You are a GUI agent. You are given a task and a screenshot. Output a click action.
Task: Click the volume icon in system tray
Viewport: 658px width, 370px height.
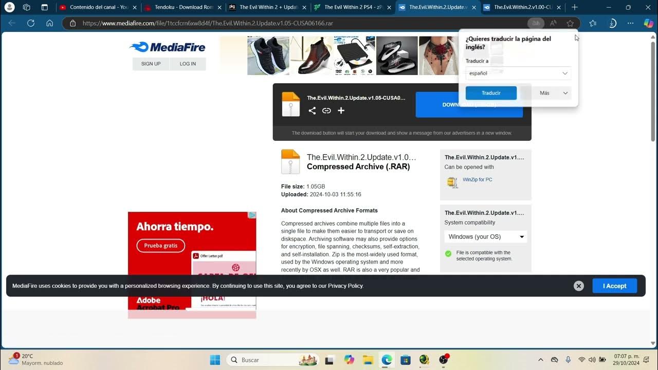click(592, 360)
